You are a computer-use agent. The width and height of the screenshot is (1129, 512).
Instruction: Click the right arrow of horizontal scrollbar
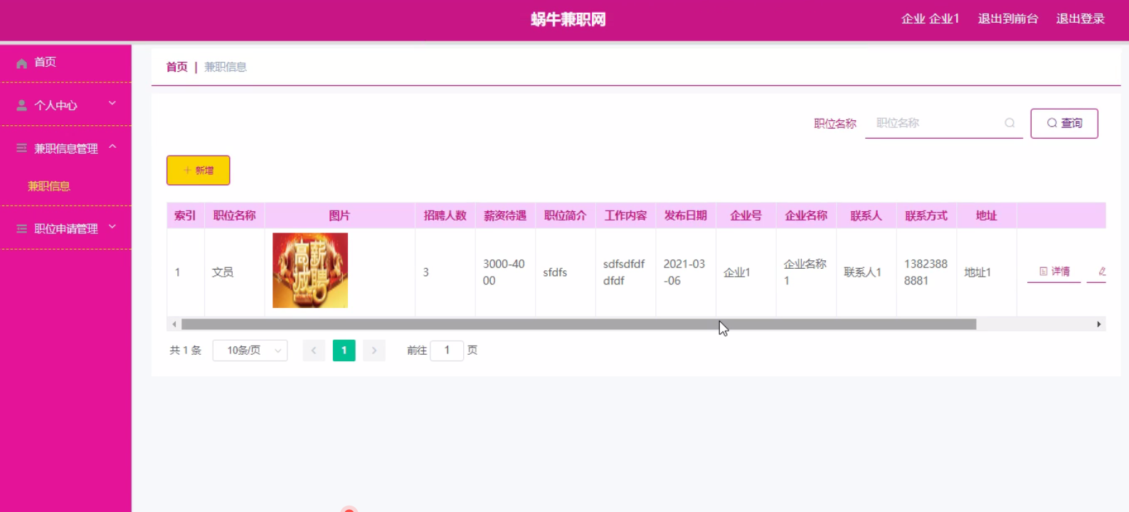tap(1099, 324)
